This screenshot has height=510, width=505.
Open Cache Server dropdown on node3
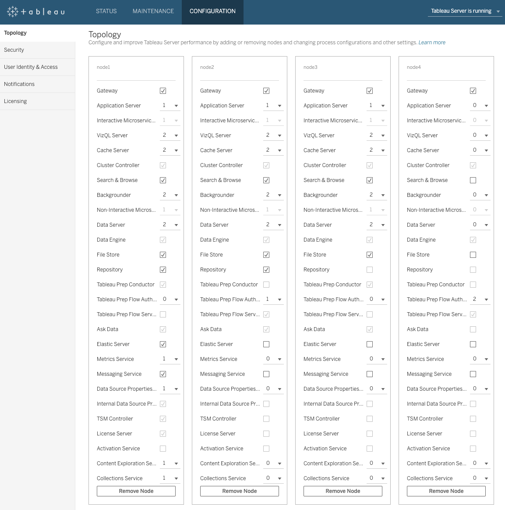click(376, 150)
